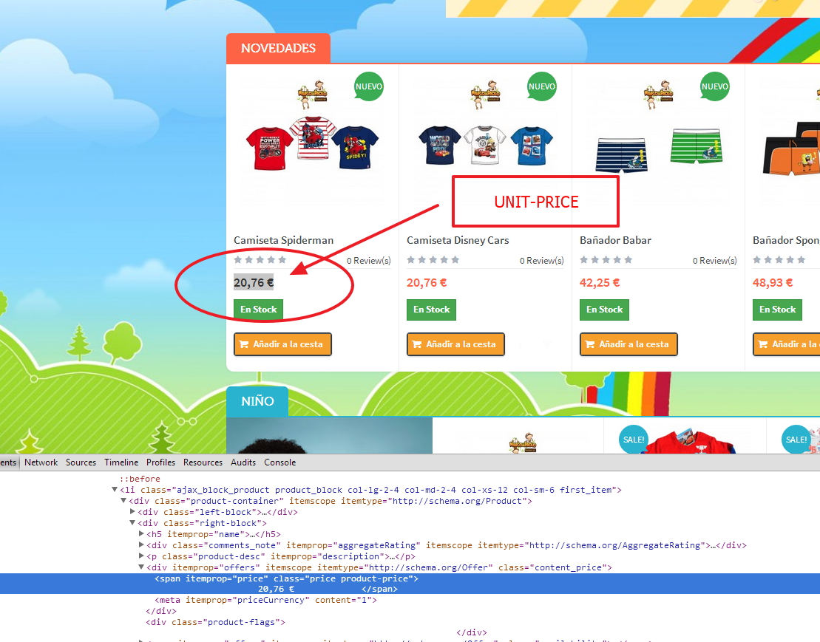Click 0 Review(s) for Camiseta Spiderman

pos(369,261)
